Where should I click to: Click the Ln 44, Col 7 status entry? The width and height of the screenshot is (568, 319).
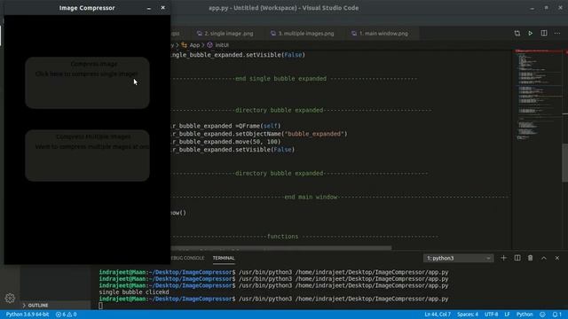click(x=438, y=315)
